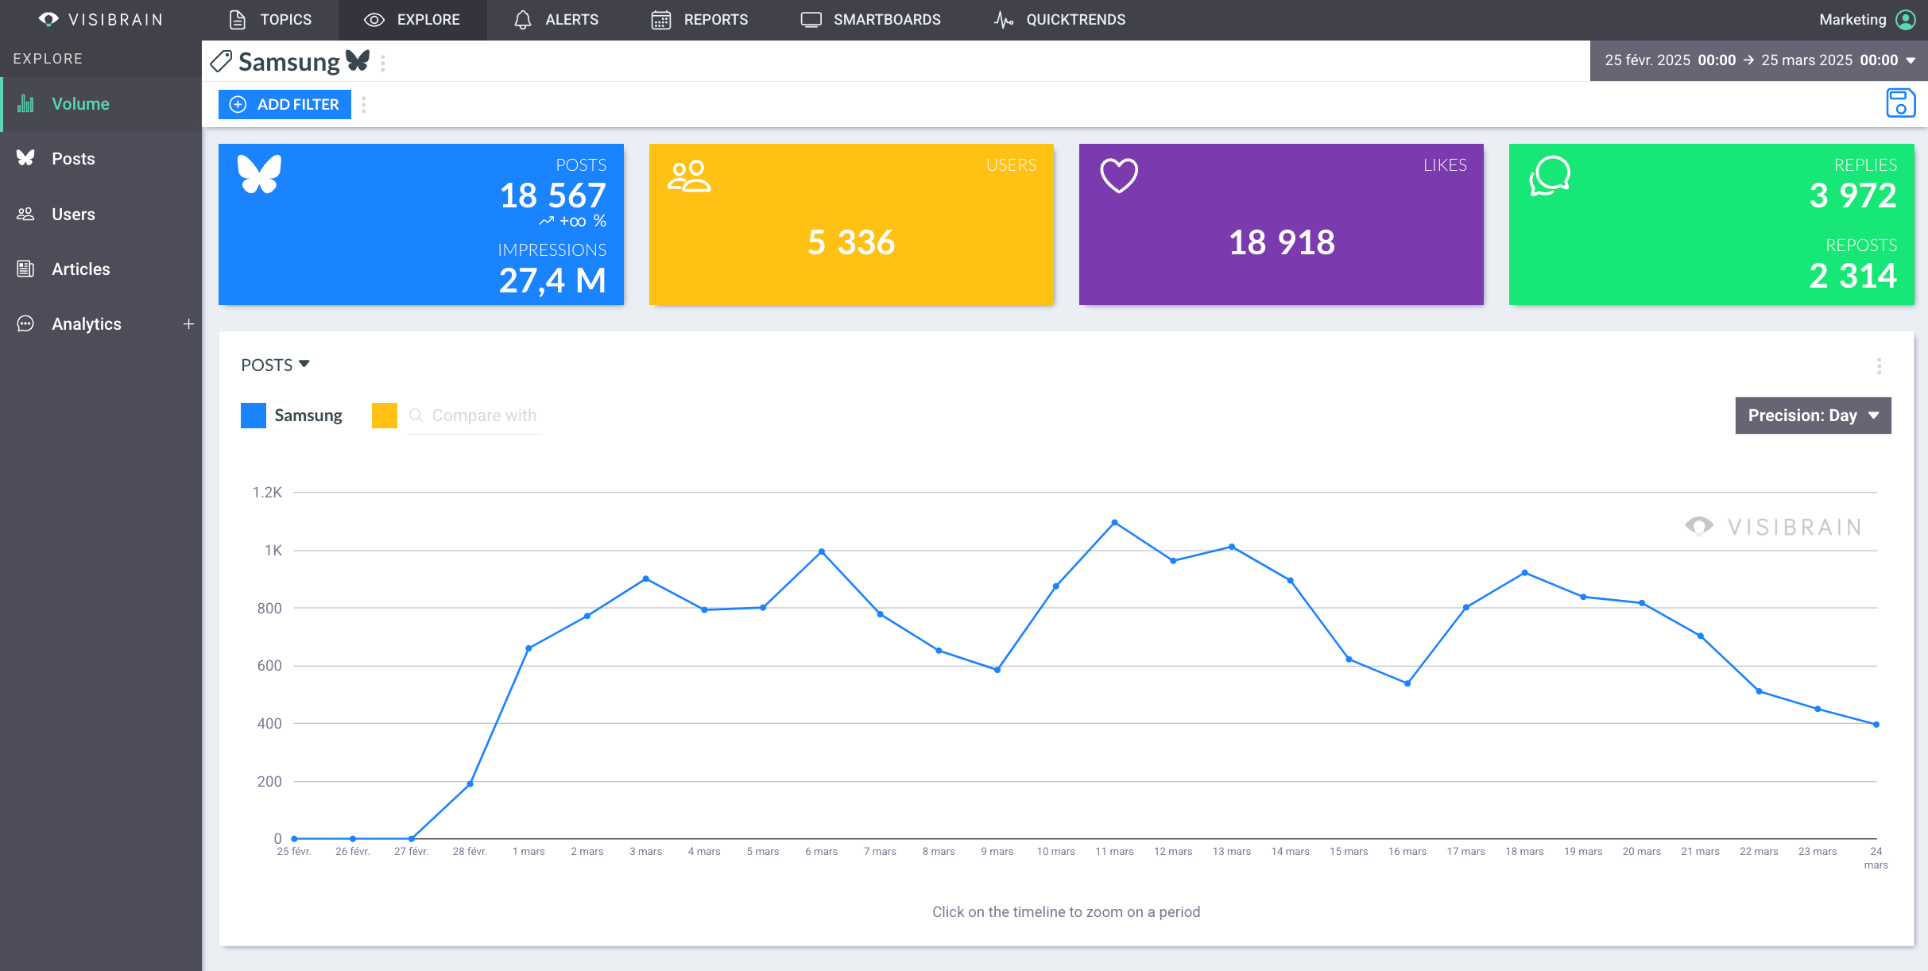Screen dimensions: 1928x971
Task: Click the 18 567 posts value
Action: [x=553, y=195]
